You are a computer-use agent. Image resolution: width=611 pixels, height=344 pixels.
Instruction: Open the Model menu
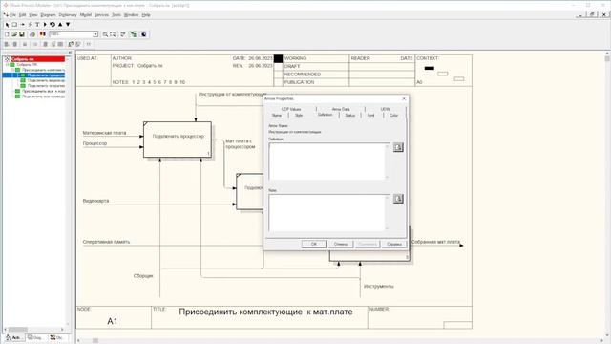86,15
